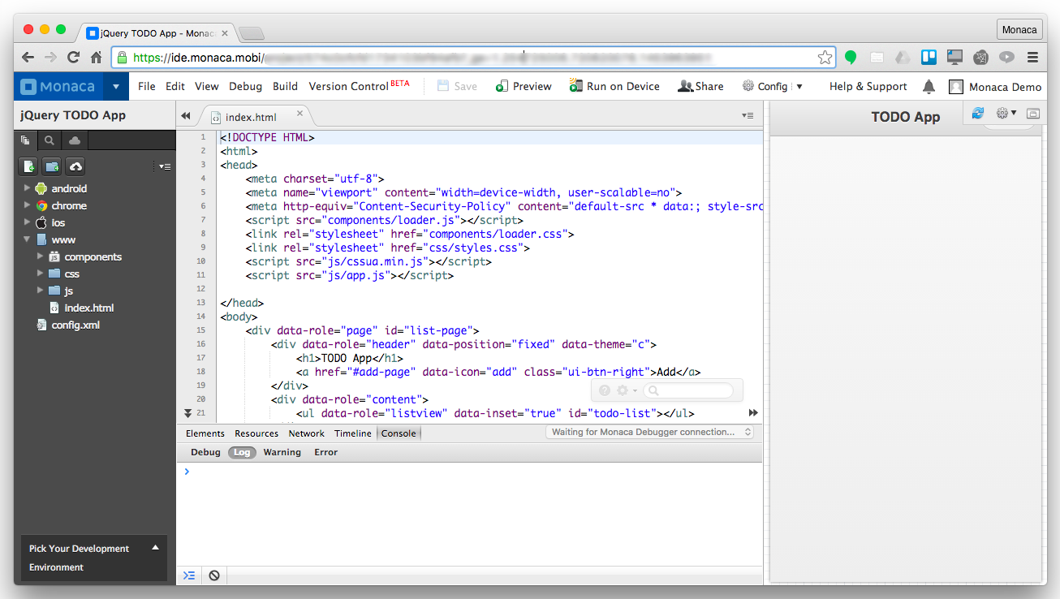
Task: Expand the Config dropdown arrow
Action: (x=799, y=86)
